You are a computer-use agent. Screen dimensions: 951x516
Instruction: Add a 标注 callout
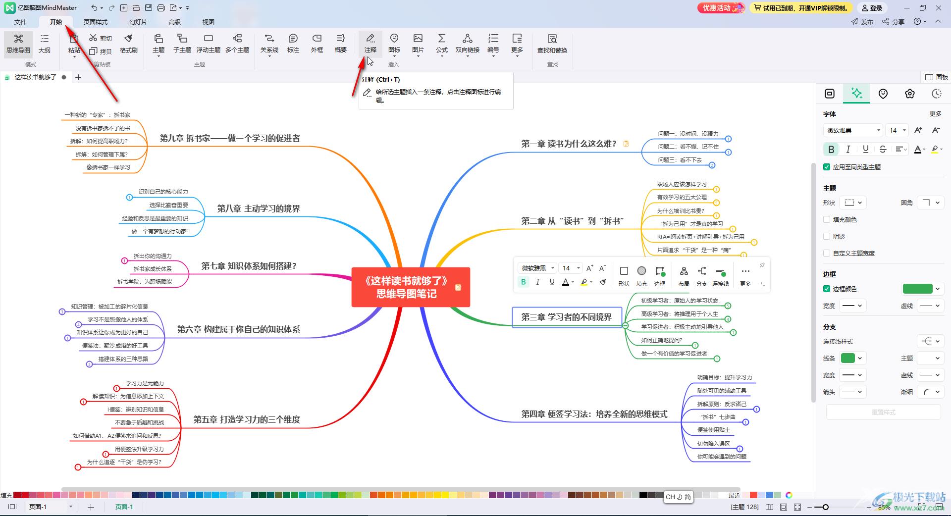[x=293, y=44]
